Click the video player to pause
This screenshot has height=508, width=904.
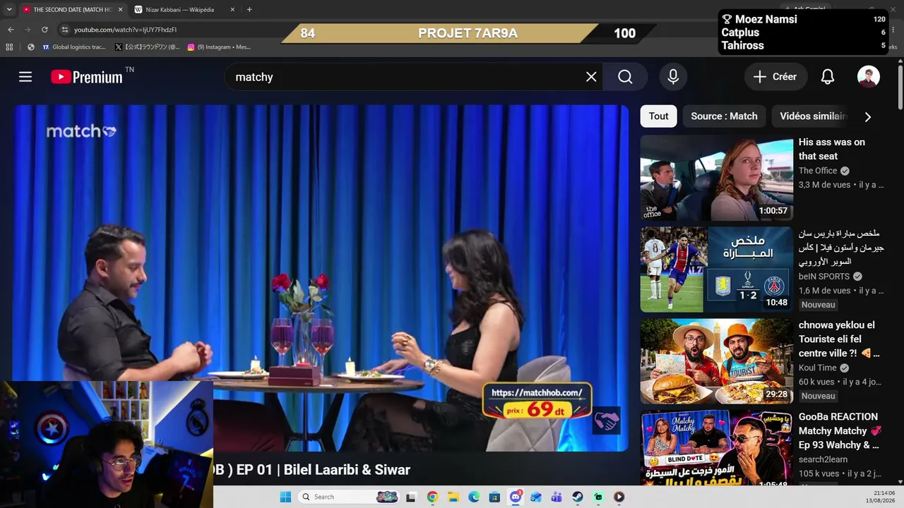point(320,277)
